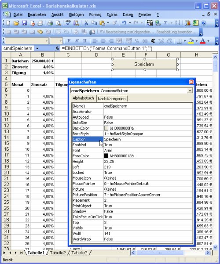Switch to the Nach Kategorien tab
Viewport: 220px width, 264px height.
112,99
